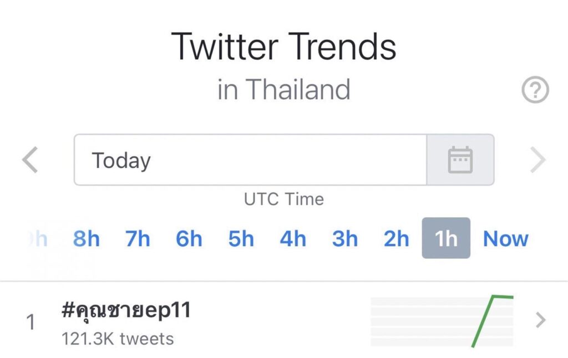Viewport: 568px width, 358px height.
Task: Select the 8h time tab
Action: click(87, 239)
